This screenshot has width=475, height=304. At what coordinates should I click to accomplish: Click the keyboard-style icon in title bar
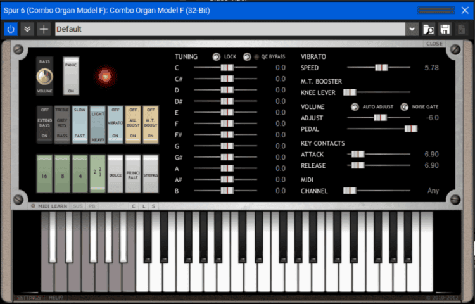point(436,11)
